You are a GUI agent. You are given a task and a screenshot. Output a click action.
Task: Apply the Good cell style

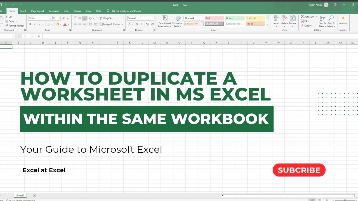tap(235, 18)
